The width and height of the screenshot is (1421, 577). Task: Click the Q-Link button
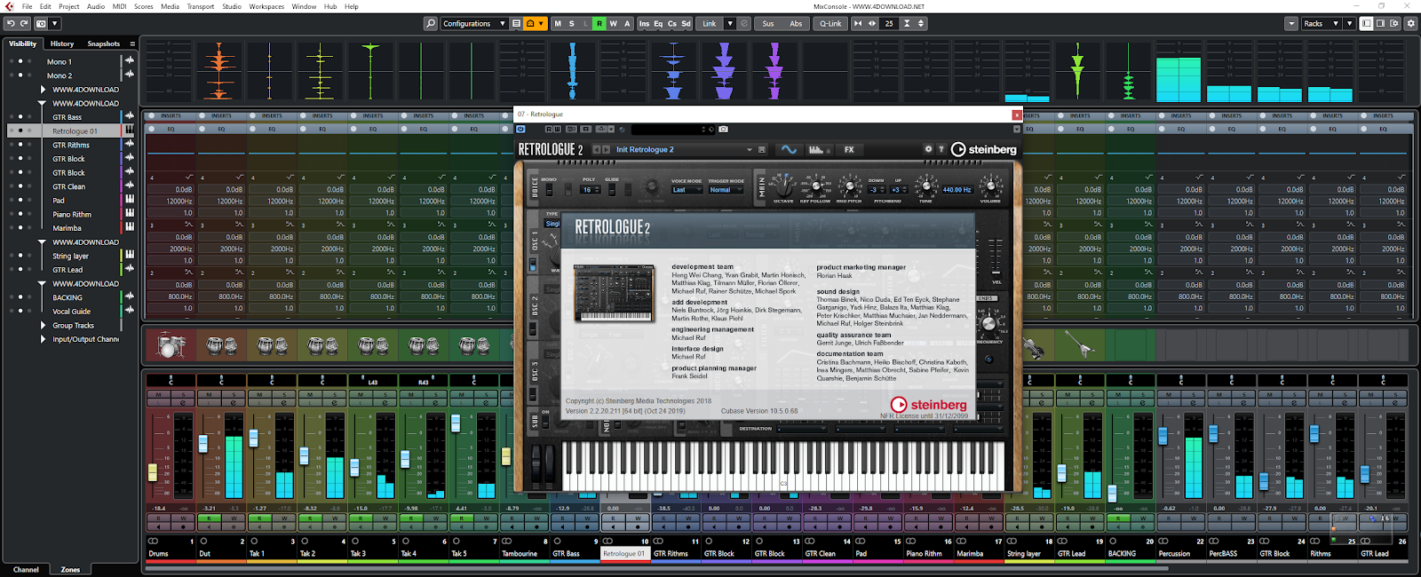tap(830, 24)
